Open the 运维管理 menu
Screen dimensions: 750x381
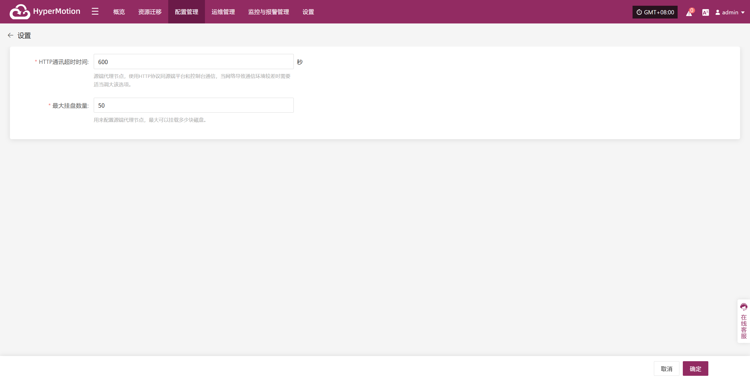pyautogui.click(x=223, y=12)
